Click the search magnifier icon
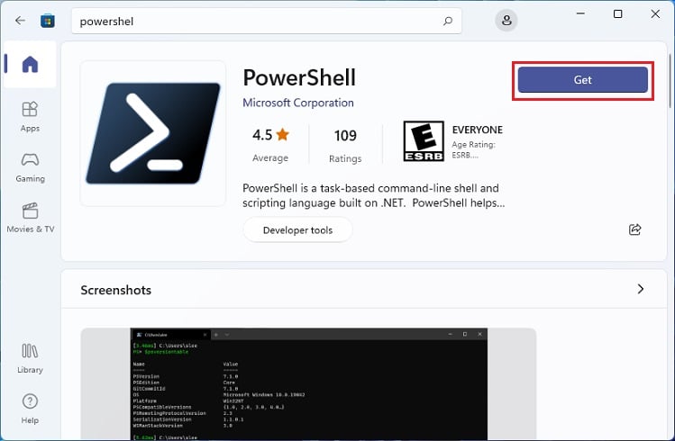The width and height of the screenshot is (675, 441). tap(448, 21)
